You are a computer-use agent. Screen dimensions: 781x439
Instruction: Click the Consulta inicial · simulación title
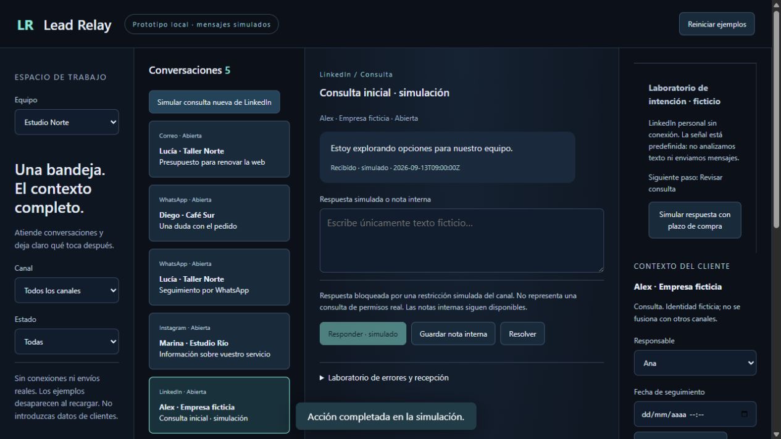(x=384, y=93)
